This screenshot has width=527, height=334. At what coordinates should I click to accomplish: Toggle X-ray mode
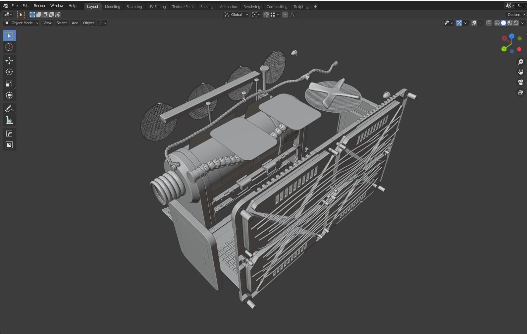click(x=489, y=23)
